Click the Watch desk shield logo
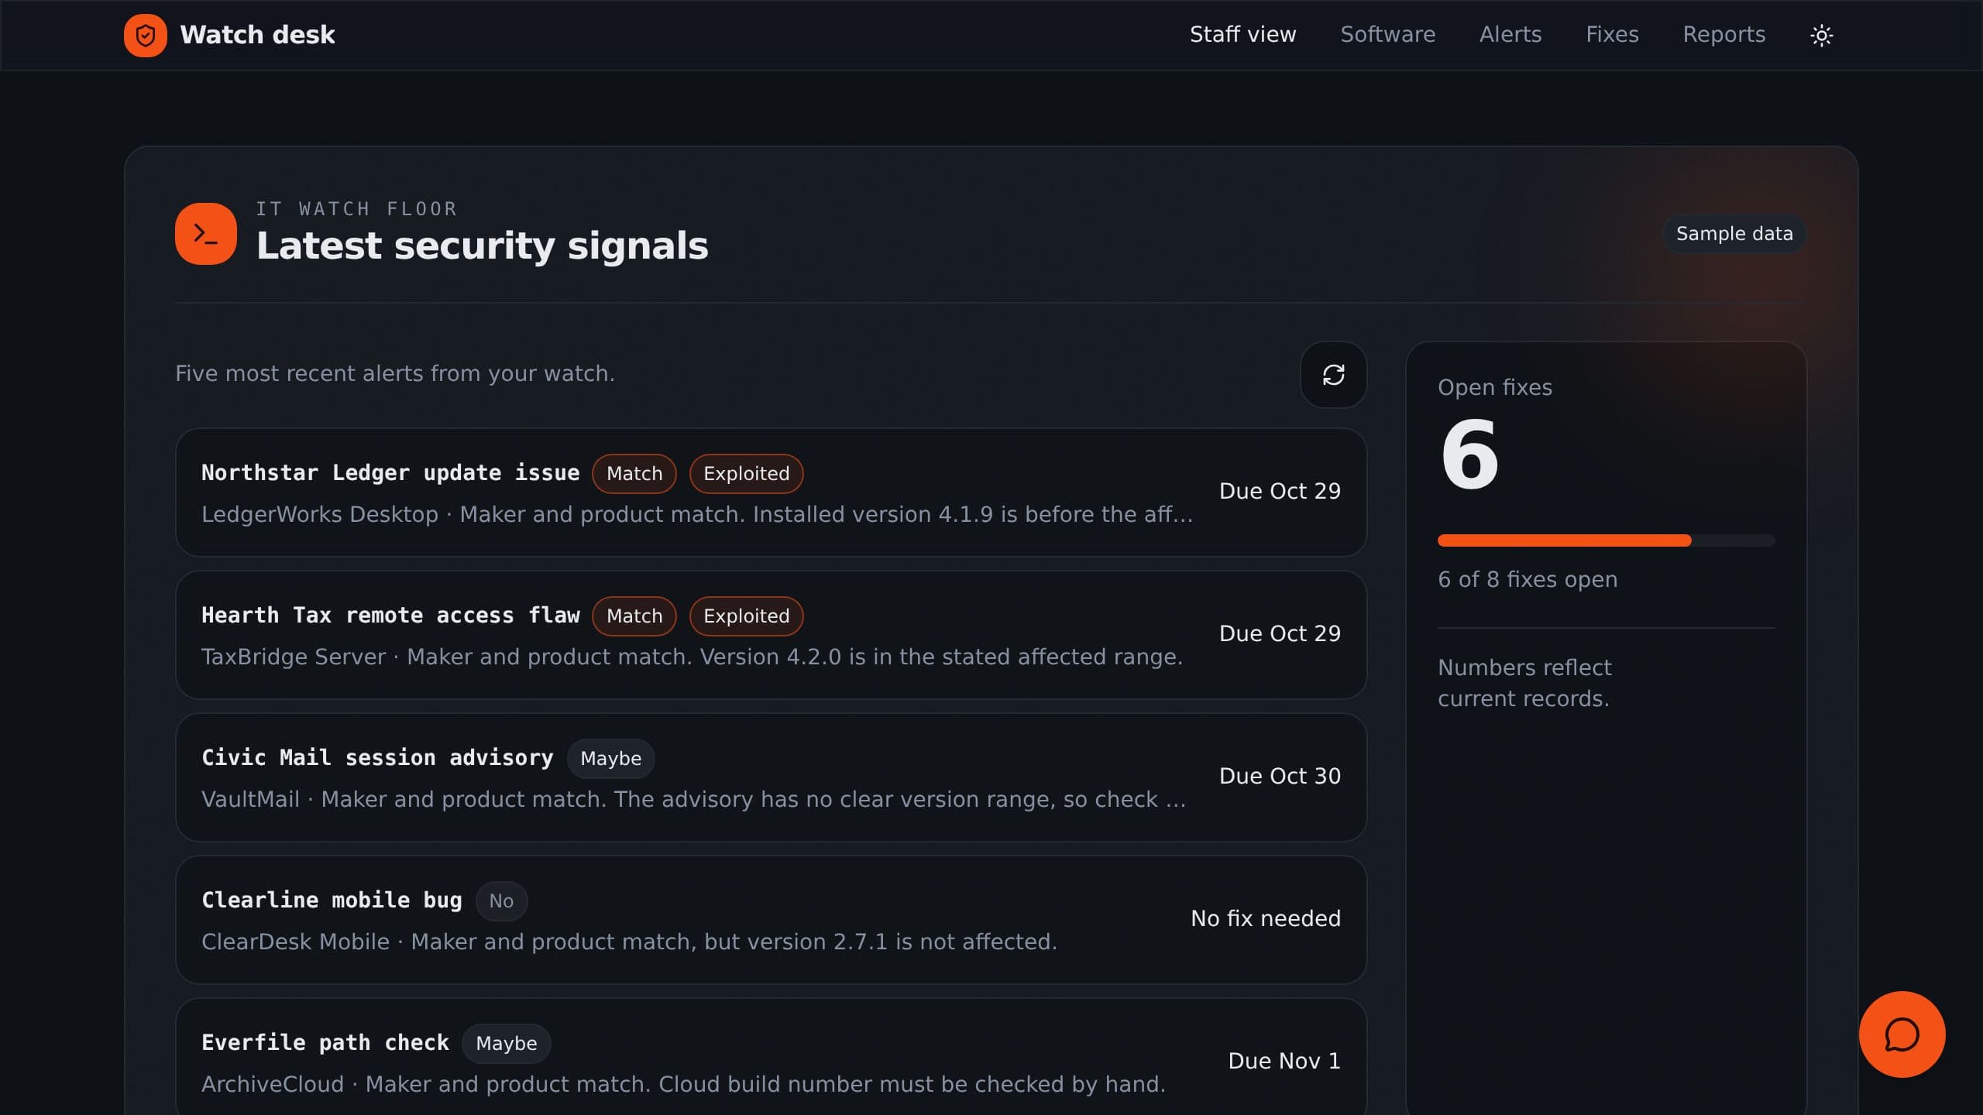 point(146,35)
